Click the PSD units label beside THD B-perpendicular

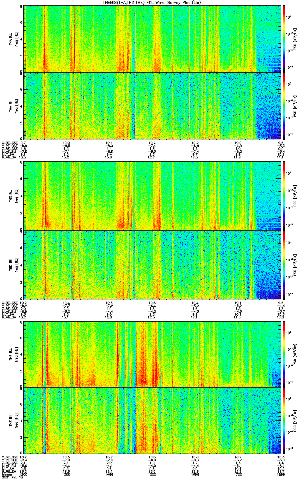tap(295, 196)
